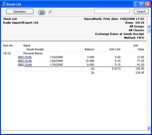The image size is (152, 135).
Task: Minimize the Stock List window
Action: (x=136, y=4)
